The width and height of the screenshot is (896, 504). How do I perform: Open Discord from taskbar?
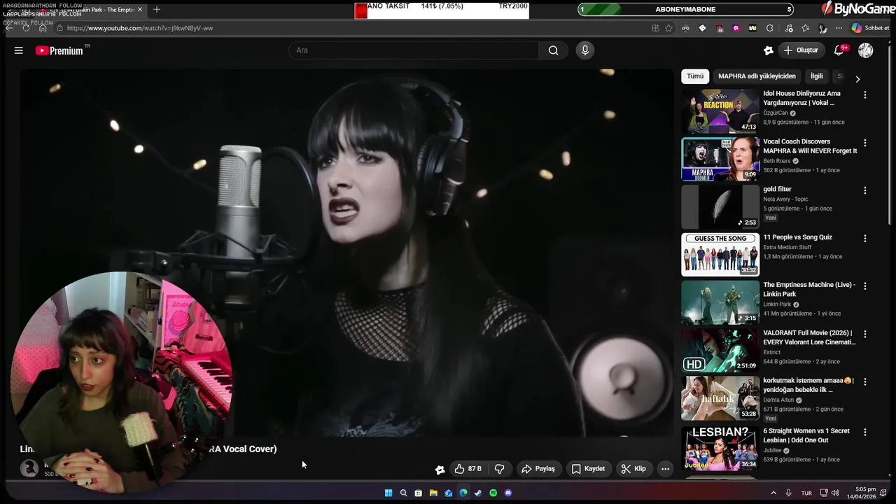(508, 493)
